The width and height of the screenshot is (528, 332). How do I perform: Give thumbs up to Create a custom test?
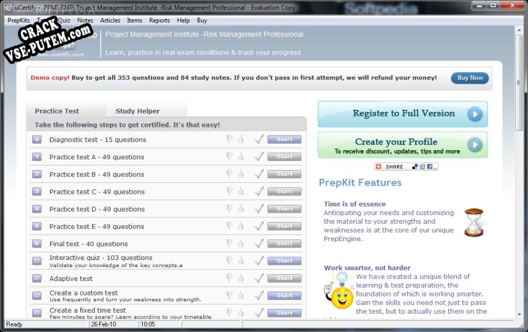(x=240, y=295)
